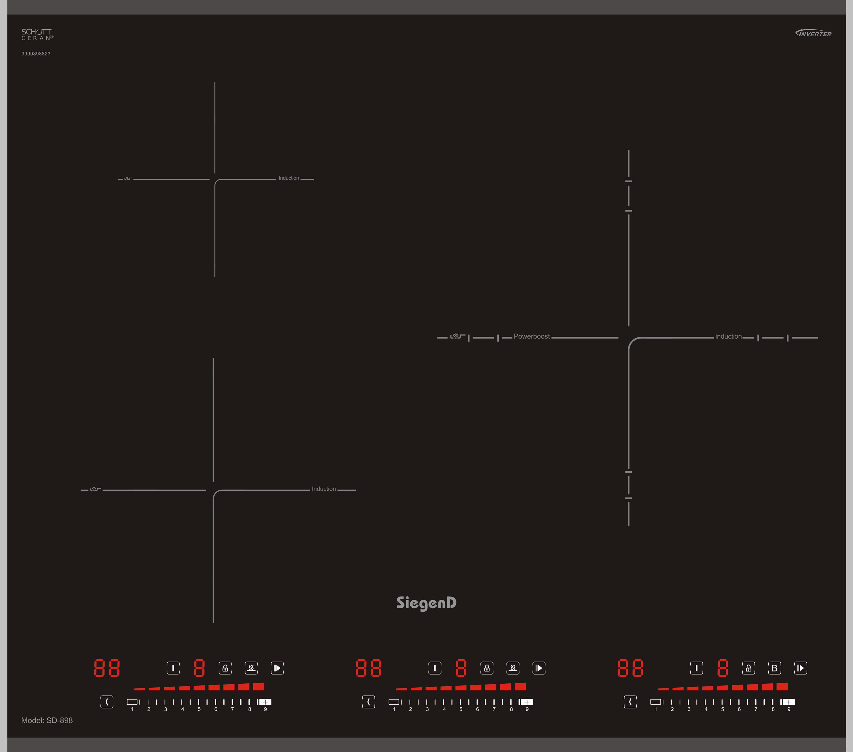Click the Model: SD-898 text
This screenshot has width=853, height=752.
(x=47, y=720)
